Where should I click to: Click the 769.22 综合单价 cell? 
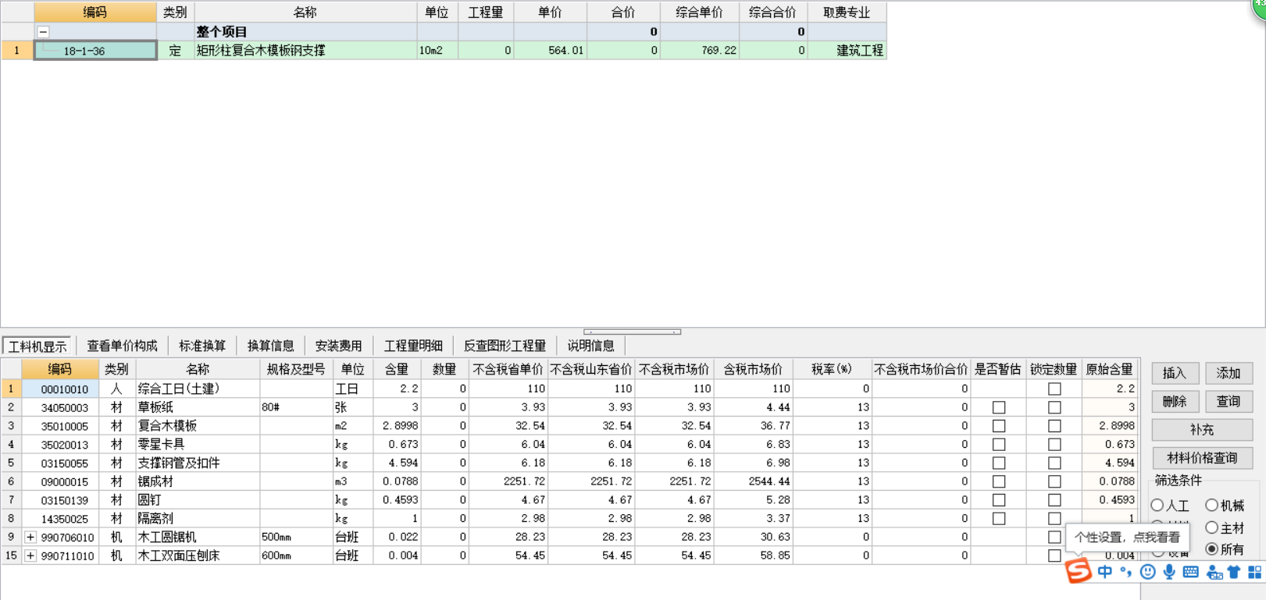click(x=700, y=51)
